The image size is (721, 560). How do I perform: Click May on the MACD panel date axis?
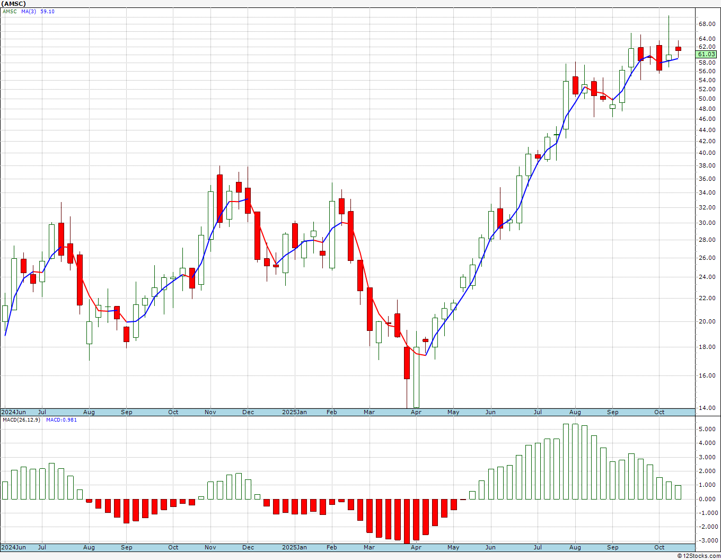(453, 547)
